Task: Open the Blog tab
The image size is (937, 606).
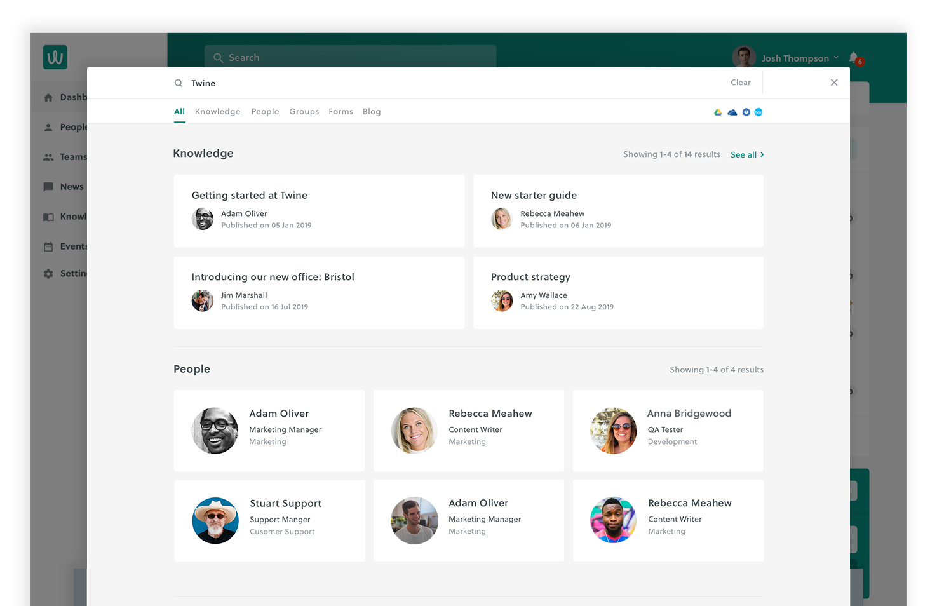Action: coord(372,112)
